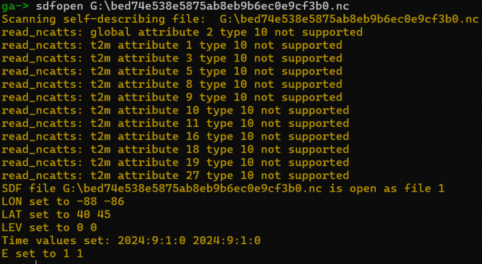Click the 't2m attribute 10' warning line
The image size is (482, 264).
tap(175, 111)
